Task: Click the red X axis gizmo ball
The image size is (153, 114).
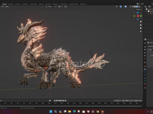Action: coord(138,16)
